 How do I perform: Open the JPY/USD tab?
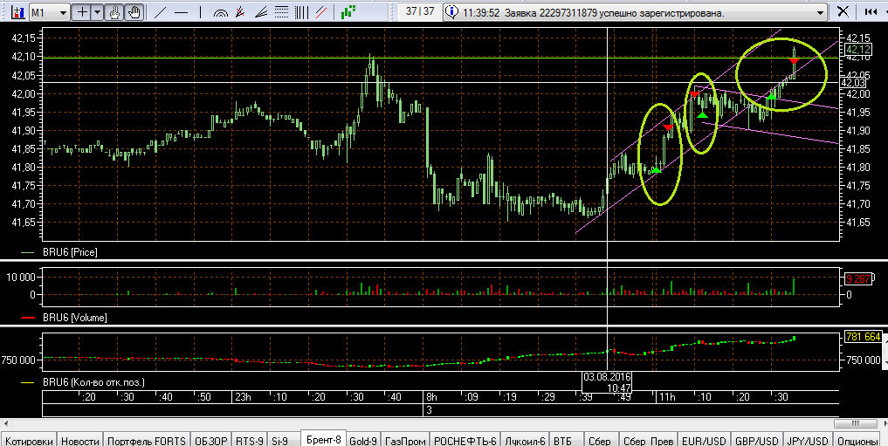808,441
